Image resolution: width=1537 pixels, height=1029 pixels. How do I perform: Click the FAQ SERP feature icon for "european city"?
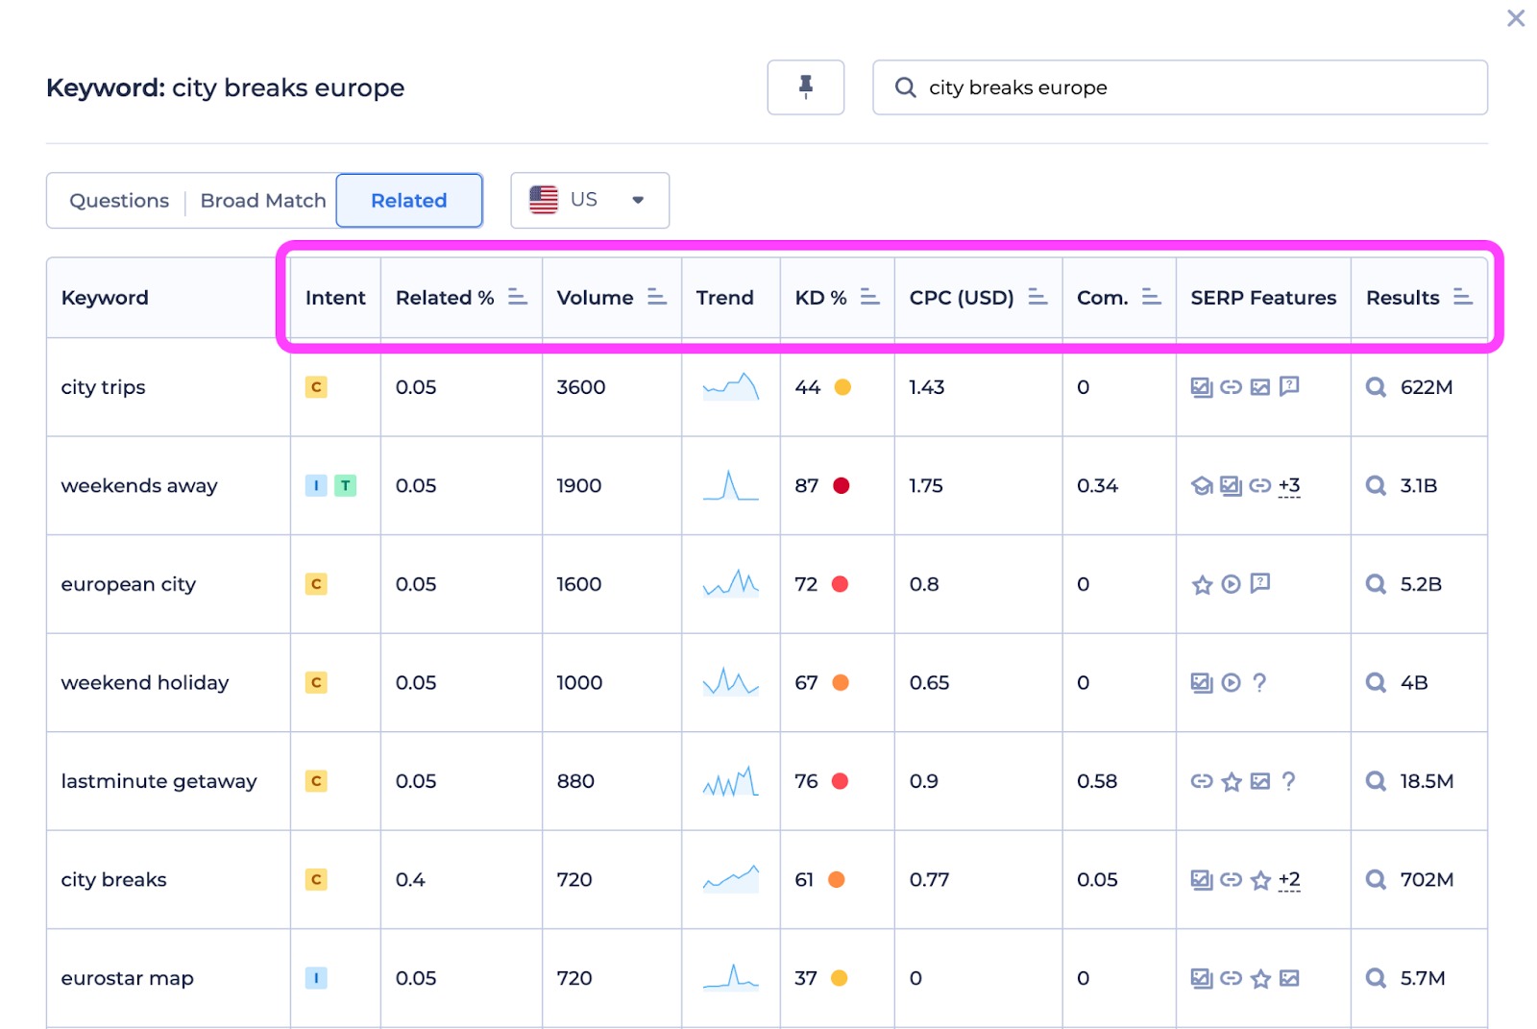point(1260,584)
